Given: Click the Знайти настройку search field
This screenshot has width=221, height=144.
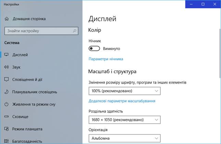Looking at the screenshot, I should (41, 31).
